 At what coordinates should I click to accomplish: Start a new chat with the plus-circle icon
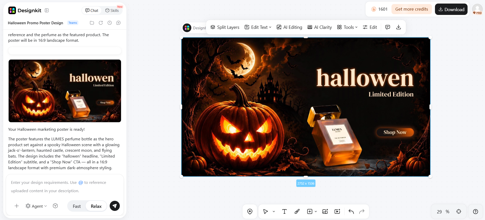[x=118, y=23]
